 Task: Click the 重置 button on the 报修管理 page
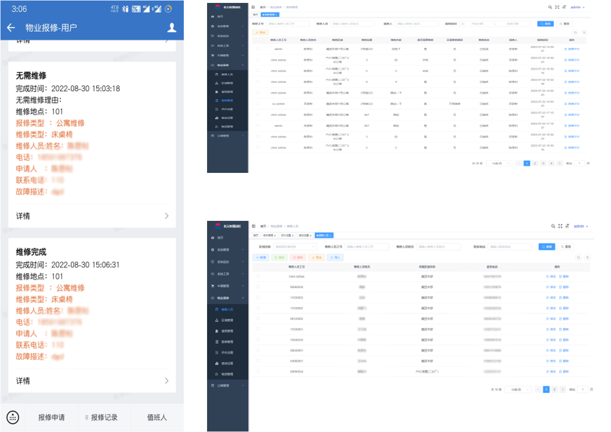point(564,23)
